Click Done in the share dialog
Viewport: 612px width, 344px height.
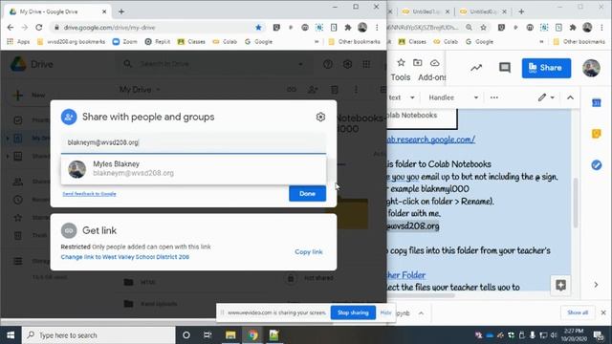307,193
